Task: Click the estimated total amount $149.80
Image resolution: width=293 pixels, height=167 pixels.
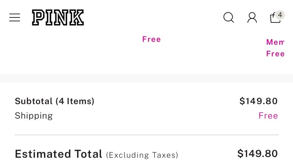Action: point(258,153)
